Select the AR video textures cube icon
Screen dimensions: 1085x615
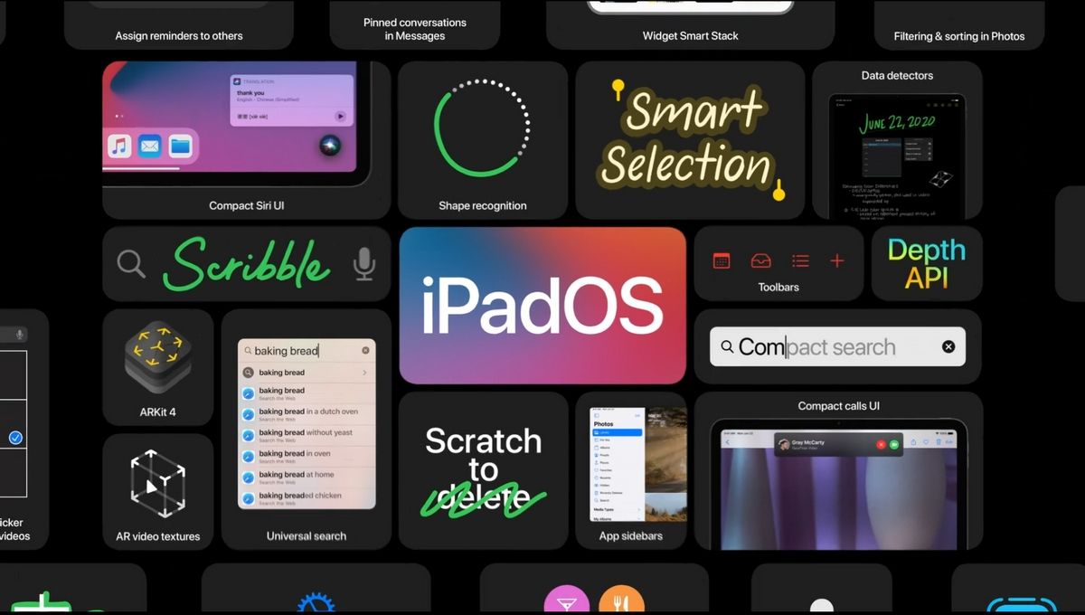coord(157,484)
